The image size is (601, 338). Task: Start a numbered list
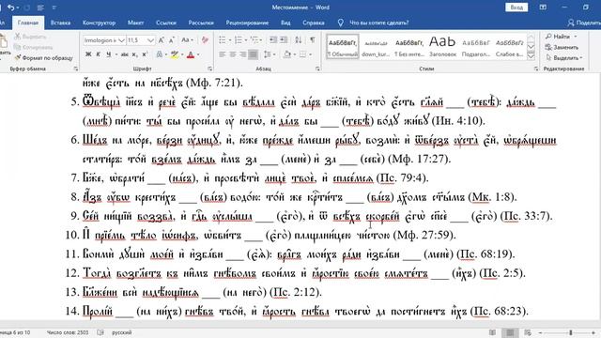tap(239, 40)
